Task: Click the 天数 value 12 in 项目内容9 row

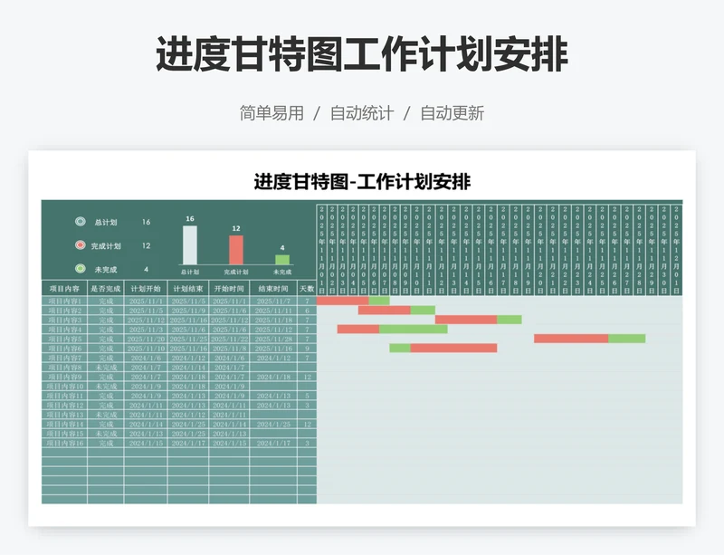Action: [x=307, y=377]
